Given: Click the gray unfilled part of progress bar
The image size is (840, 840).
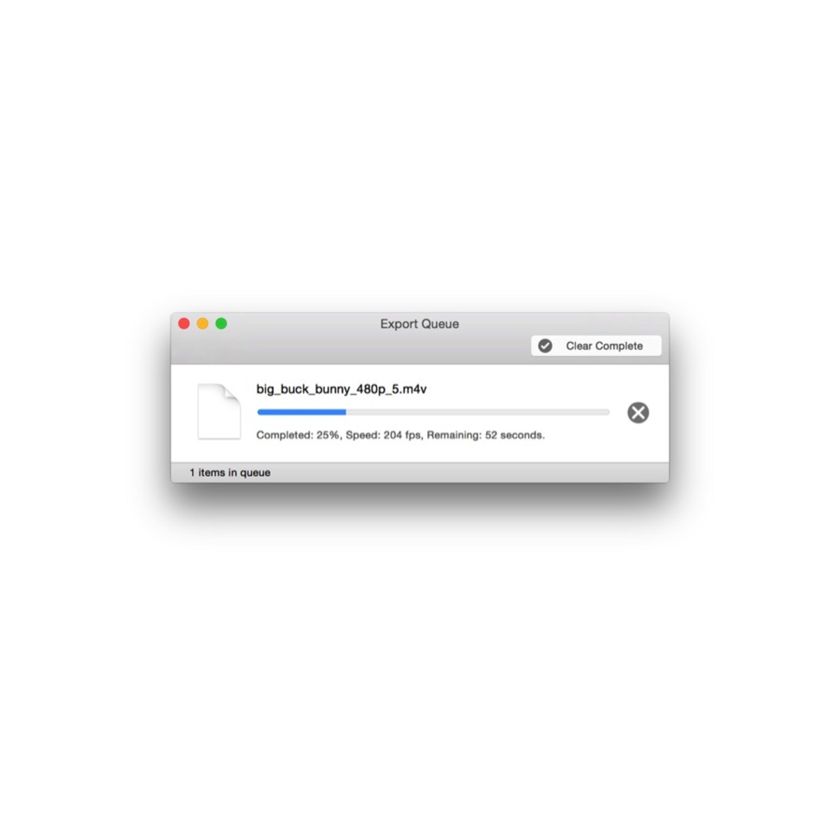Looking at the screenshot, I should [478, 412].
